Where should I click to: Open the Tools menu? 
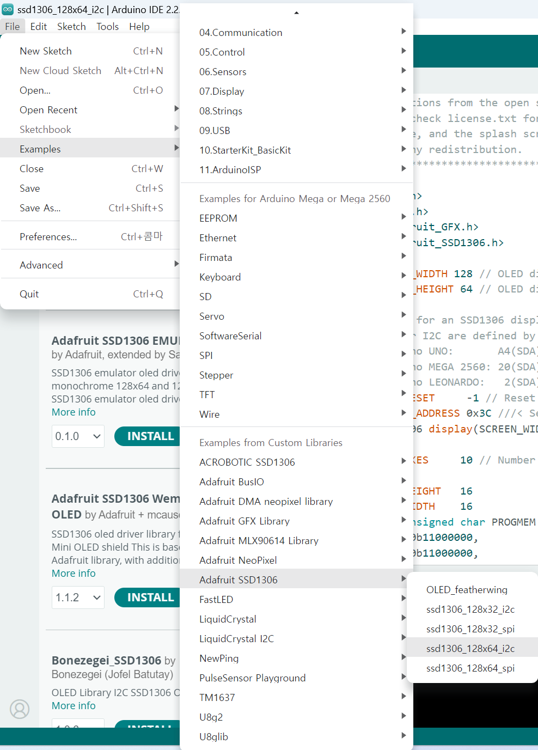point(107,26)
